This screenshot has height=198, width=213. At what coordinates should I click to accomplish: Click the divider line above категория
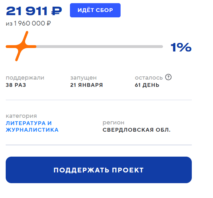[99, 100]
